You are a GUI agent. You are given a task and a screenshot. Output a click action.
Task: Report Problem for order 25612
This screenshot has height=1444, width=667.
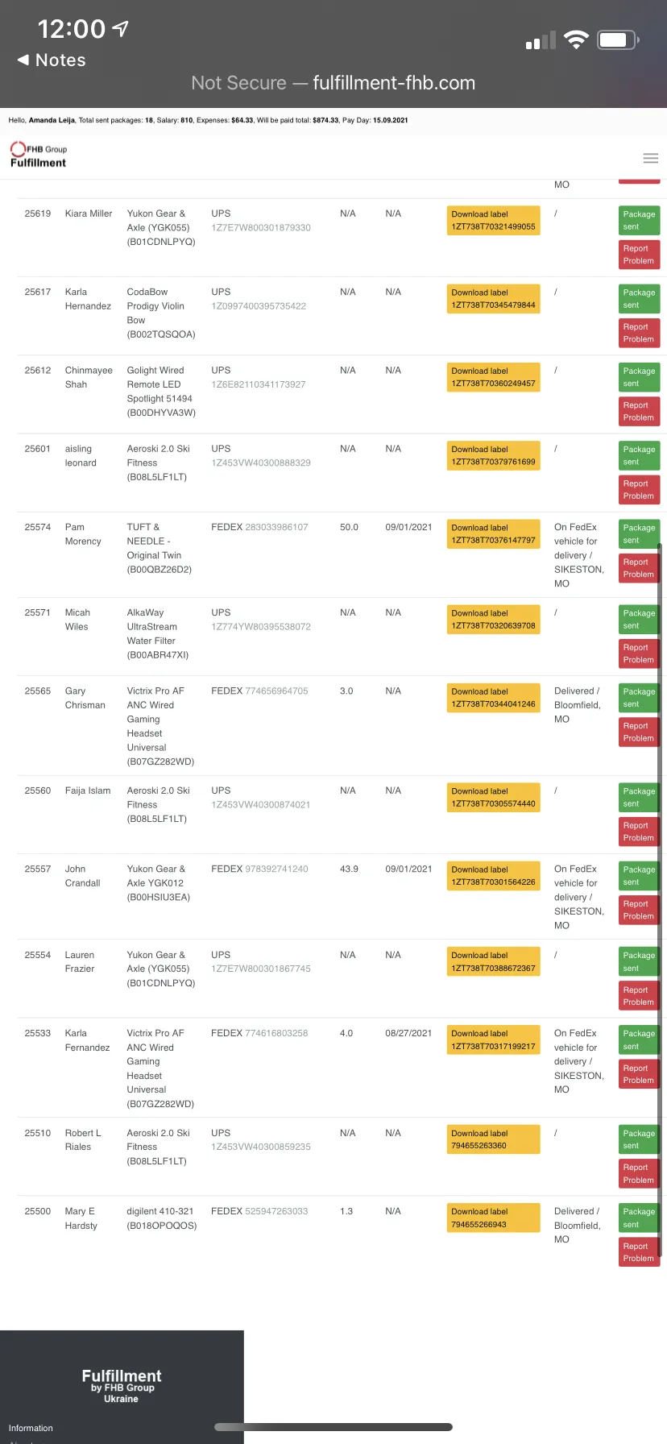[x=639, y=412]
